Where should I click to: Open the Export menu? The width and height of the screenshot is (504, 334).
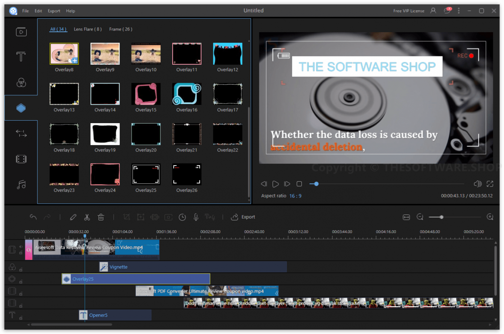click(54, 11)
